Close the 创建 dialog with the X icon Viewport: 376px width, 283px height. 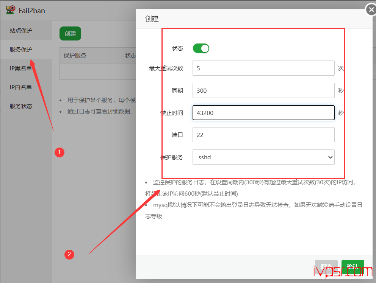pos(371,10)
